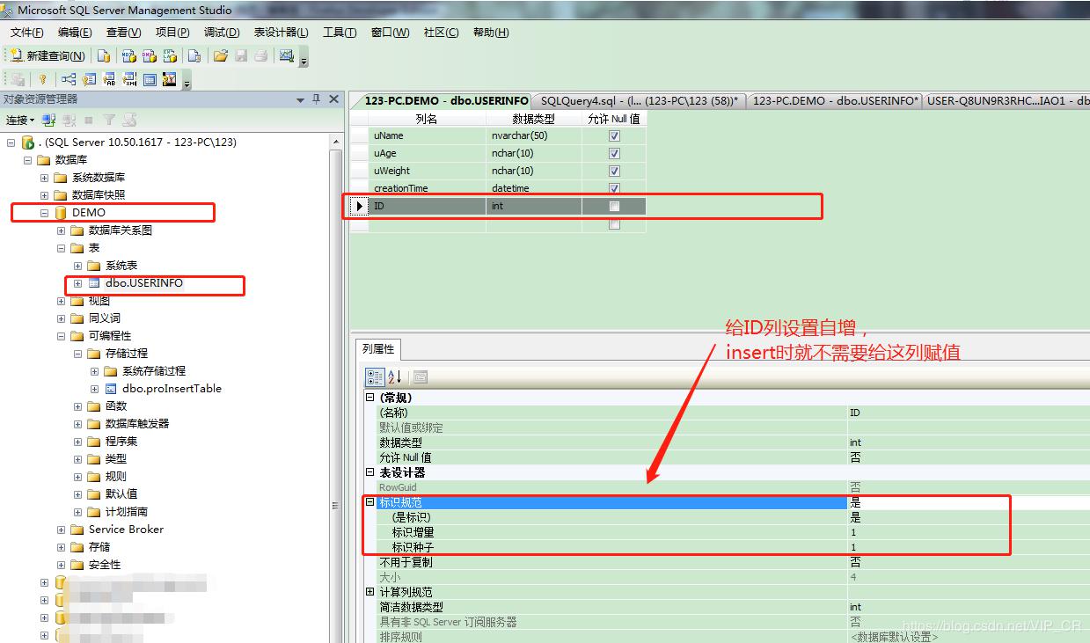The height and width of the screenshot is (643, 1090).
Task: Open the 表设计器 menu
Action: (281, 33)
